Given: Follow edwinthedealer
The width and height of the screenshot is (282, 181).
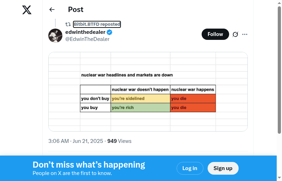Looking at the screenshot, I should [x=215, y=34].
